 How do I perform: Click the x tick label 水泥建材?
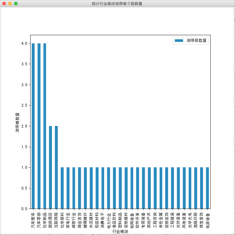click(x=91, y=220)
